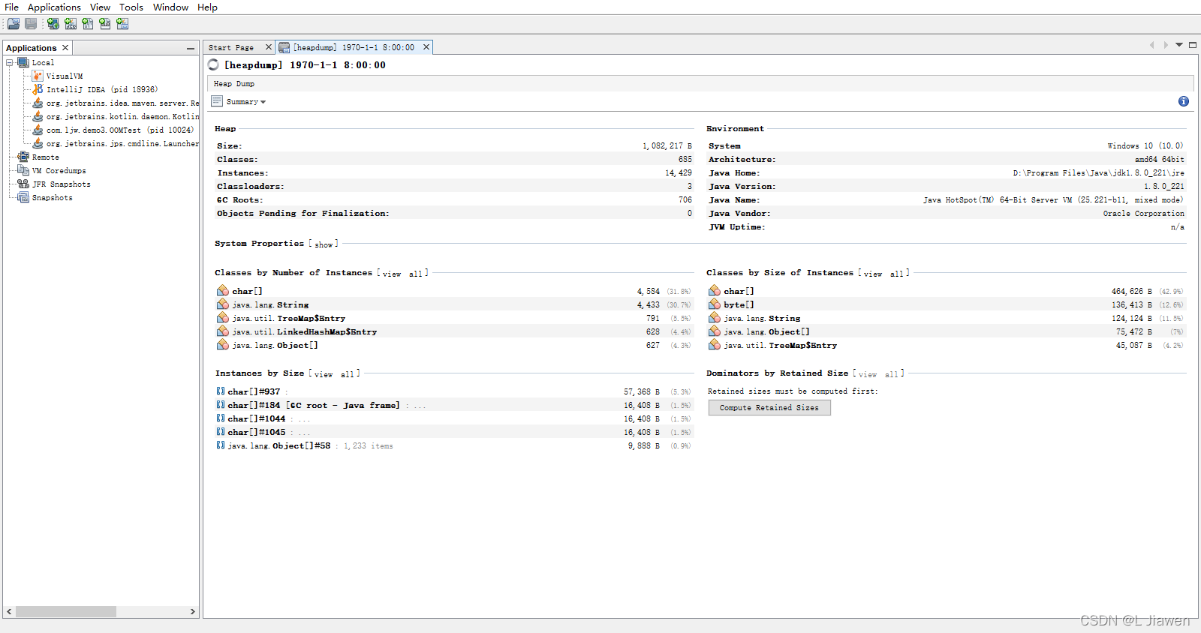
Task: Click the right arrow of Applications scrollbar
Action: [192, 611]
